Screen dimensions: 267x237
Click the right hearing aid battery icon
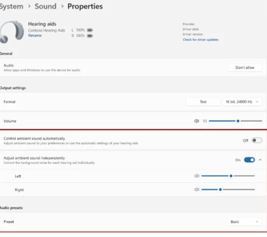90,36
